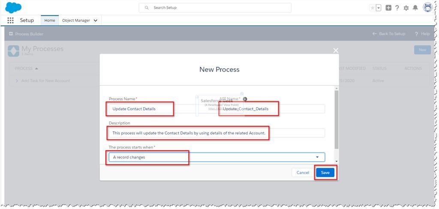
Task: Click the My Processes icon
Action: [x=13, y=51]
